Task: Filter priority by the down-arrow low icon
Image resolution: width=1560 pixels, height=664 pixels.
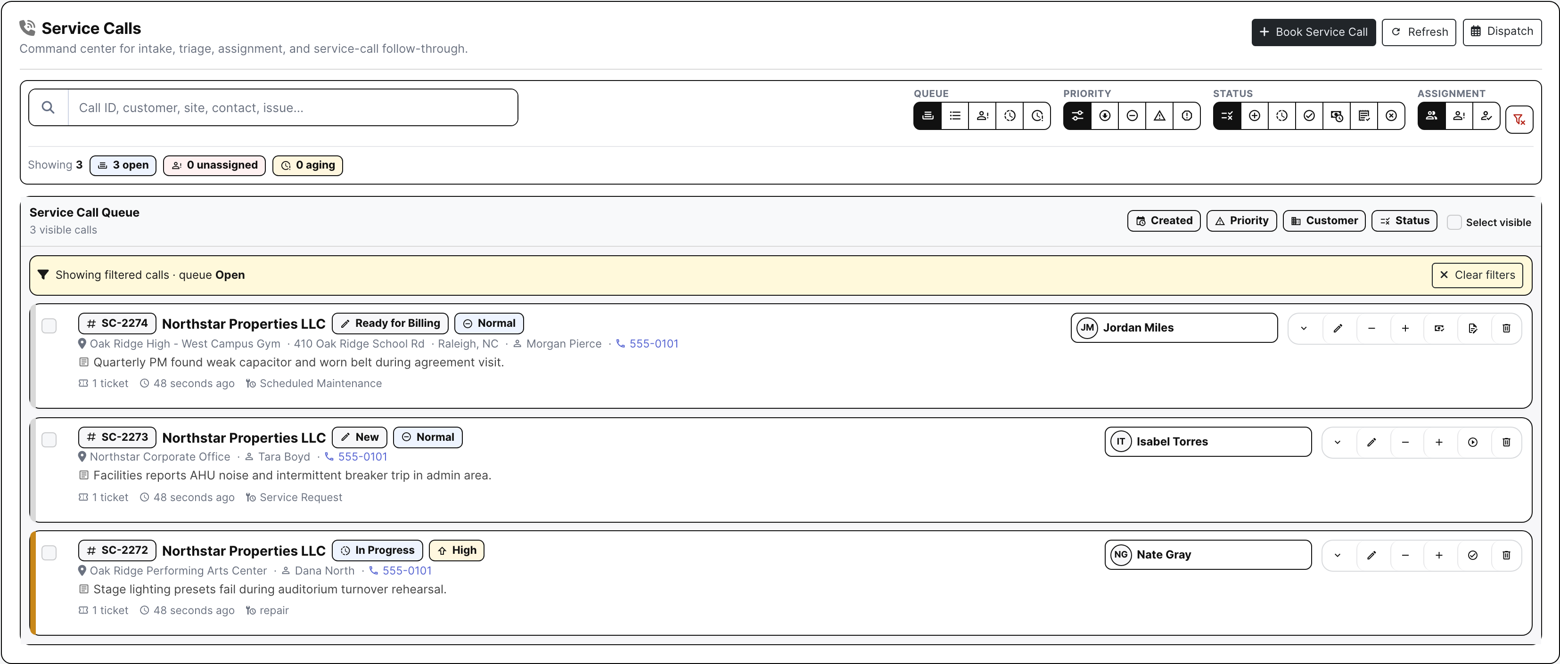Action: coord(1105,115)
